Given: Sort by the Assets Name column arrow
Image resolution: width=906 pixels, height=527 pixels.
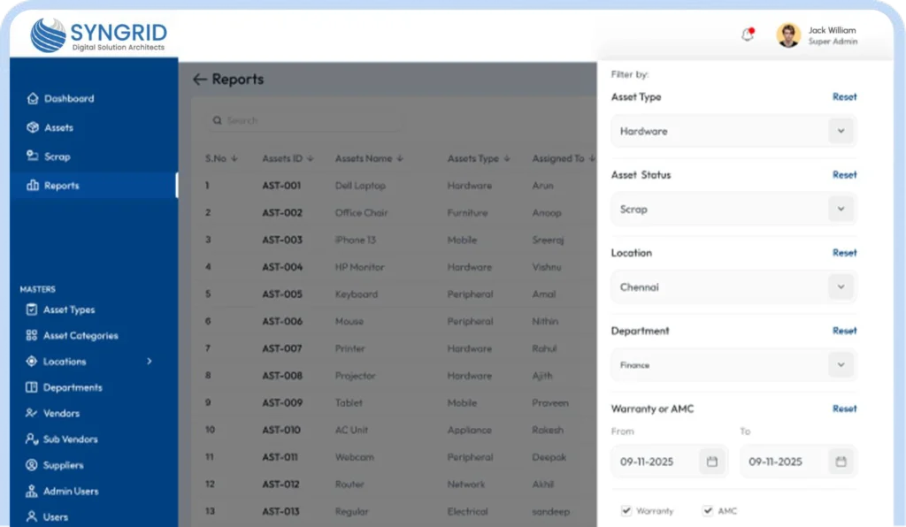Looking at the screenshot, I should [x=400, y=159].
